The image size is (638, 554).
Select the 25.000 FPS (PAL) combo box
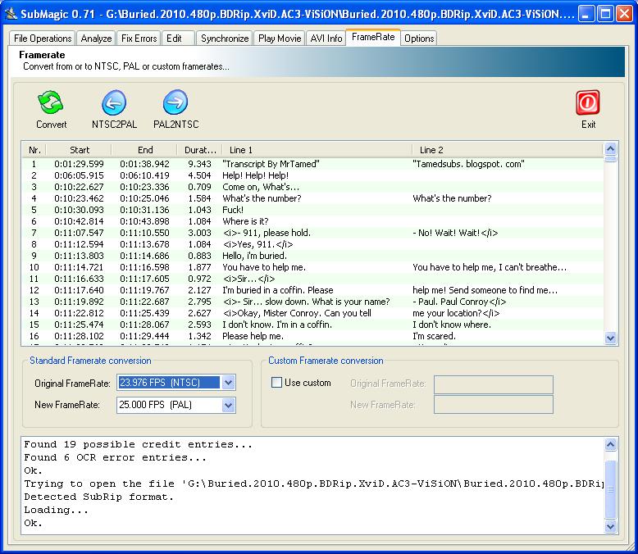(176, 405)
